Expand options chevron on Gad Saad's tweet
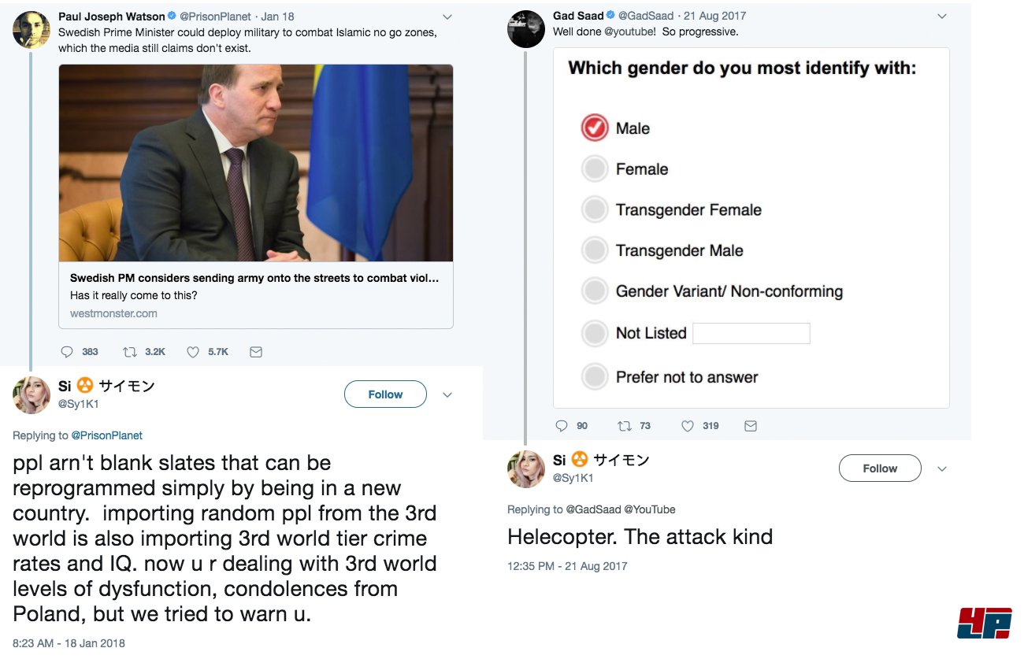The image size is (1024, 659). point(942,17)
